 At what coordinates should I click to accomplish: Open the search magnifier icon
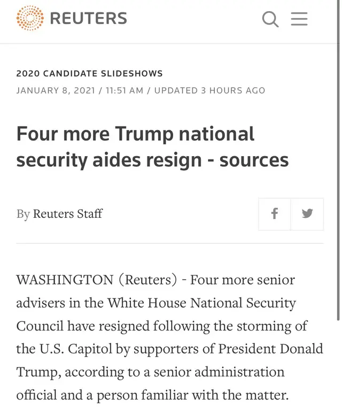click(x=270, y=19)
